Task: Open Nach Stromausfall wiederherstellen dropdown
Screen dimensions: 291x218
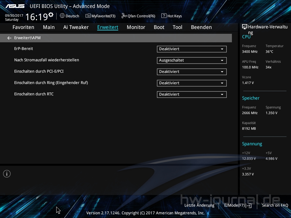Action: coord(192,60)
